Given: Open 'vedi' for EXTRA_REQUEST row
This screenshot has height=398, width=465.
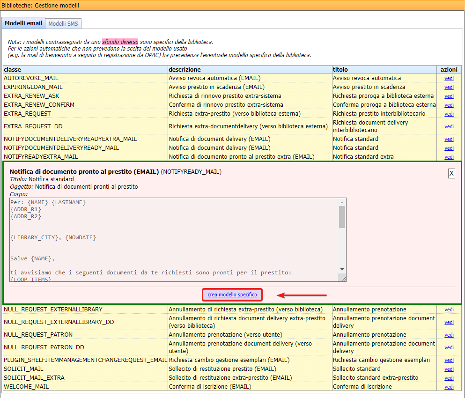Looking at the screenshot, I should coord(449,114).
